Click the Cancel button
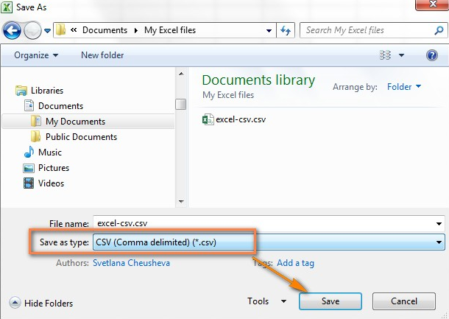The width and height of the screenshot is (449, 319). pyautogui.click(x=404, y=301)
